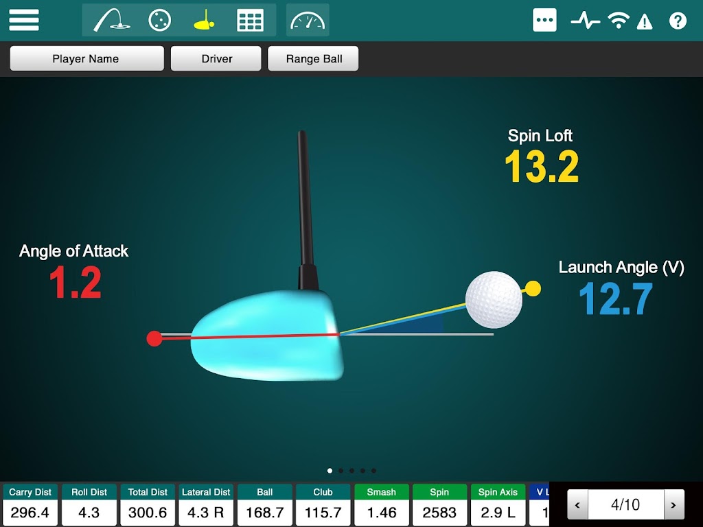Select the yellow club head view icon
This screenshot has width=703, height=527.
click(x=204, y=20)
